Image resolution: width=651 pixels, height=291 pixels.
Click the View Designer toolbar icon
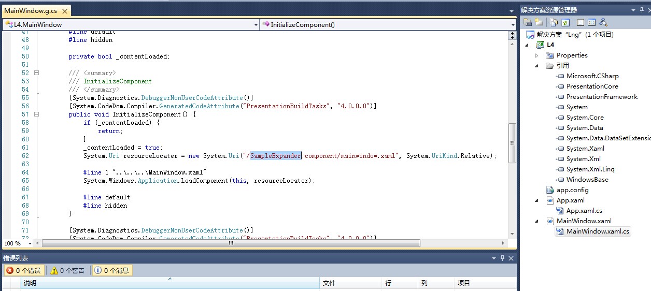click(x=591, y=22)
